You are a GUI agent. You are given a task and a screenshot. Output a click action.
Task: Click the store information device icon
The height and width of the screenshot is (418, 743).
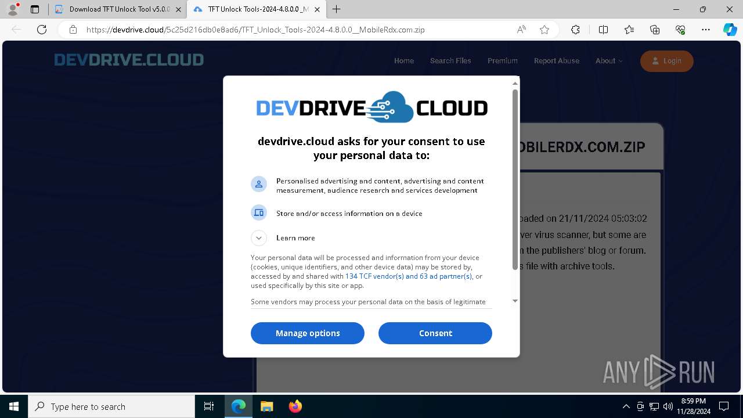[x=259, y=212]
